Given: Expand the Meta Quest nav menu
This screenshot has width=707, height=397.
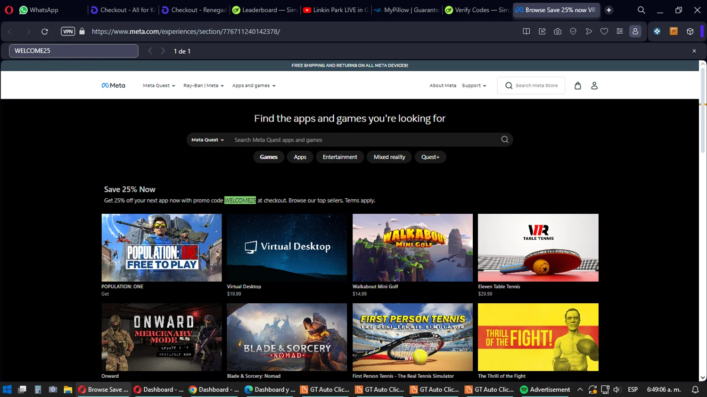Looking at the screenshot, I should tap(159, 86).
